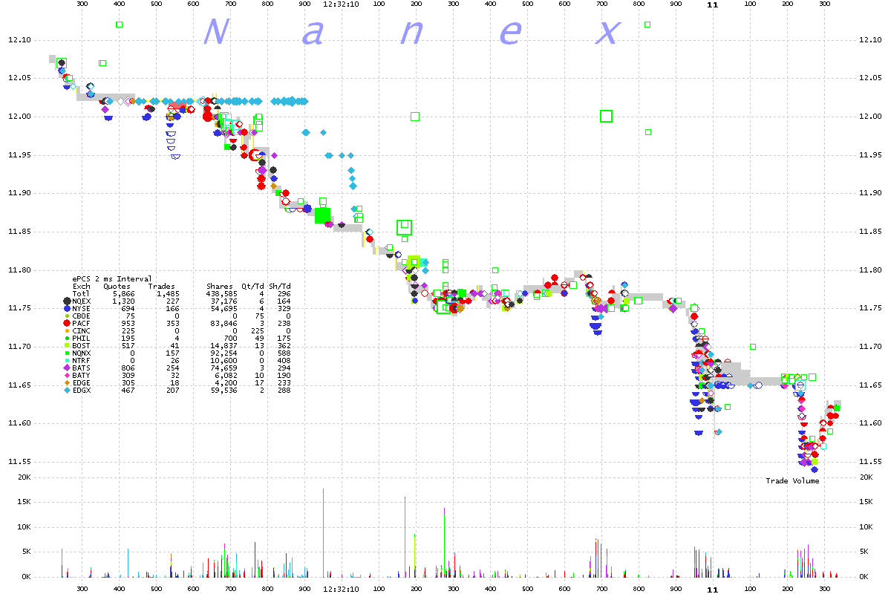This screenshot has width=891, height=594.
Task: Select the 'NTRF' exchange name
Action: (81, 360)
